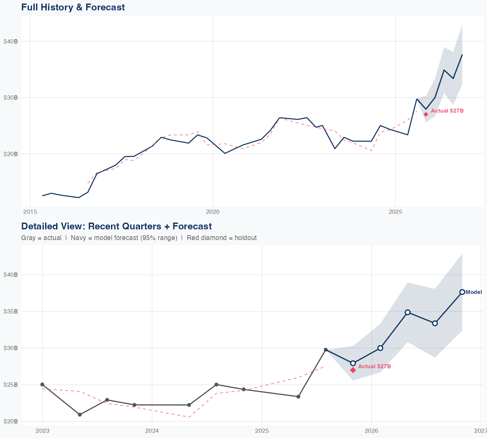Select the 2023 x-axis label in Detailed View
This screenshot has width=487, height=438.
coord(42,431)
